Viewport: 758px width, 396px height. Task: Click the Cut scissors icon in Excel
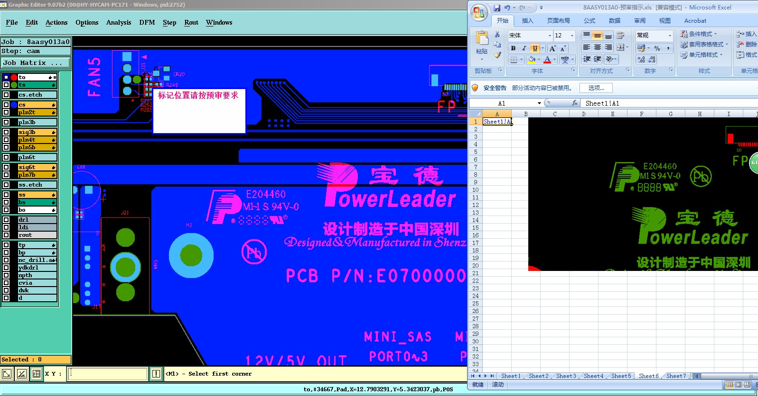coord(497,35)
